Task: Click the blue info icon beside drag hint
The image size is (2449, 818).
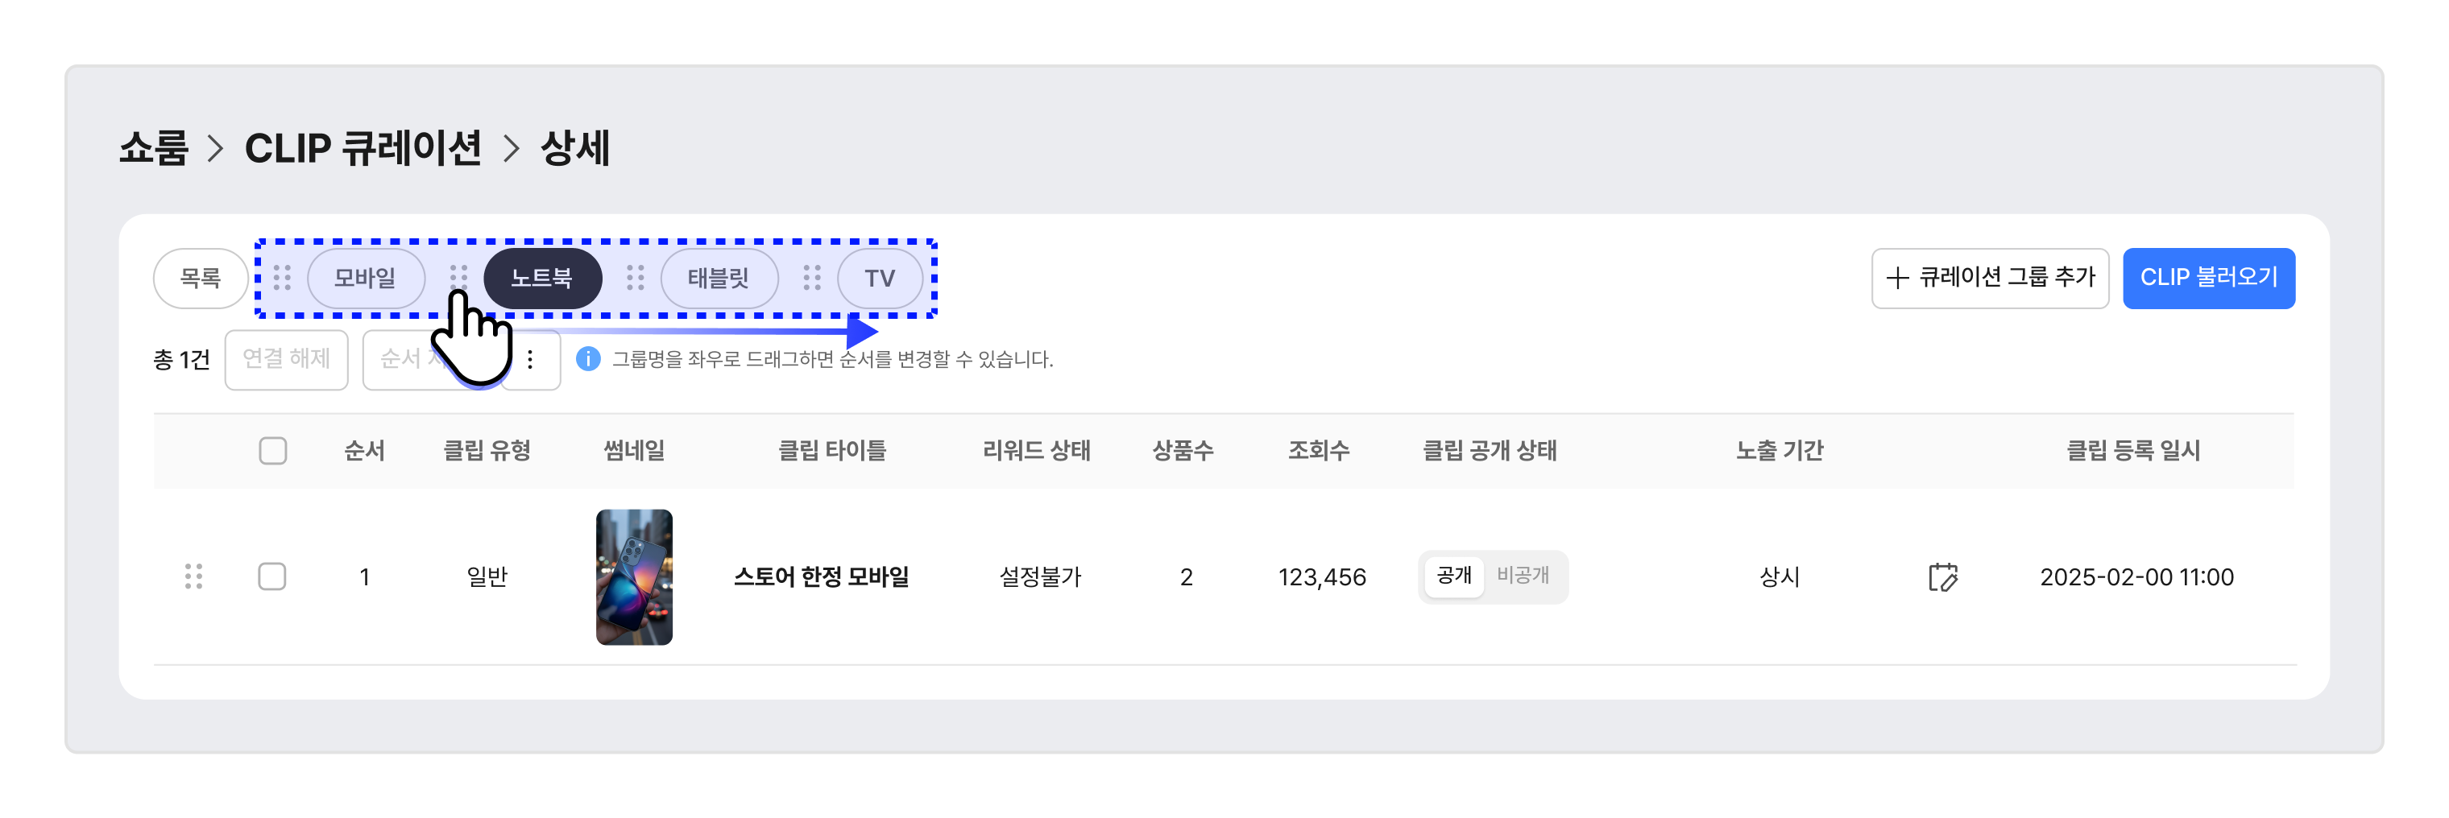Action: [588, 359]
